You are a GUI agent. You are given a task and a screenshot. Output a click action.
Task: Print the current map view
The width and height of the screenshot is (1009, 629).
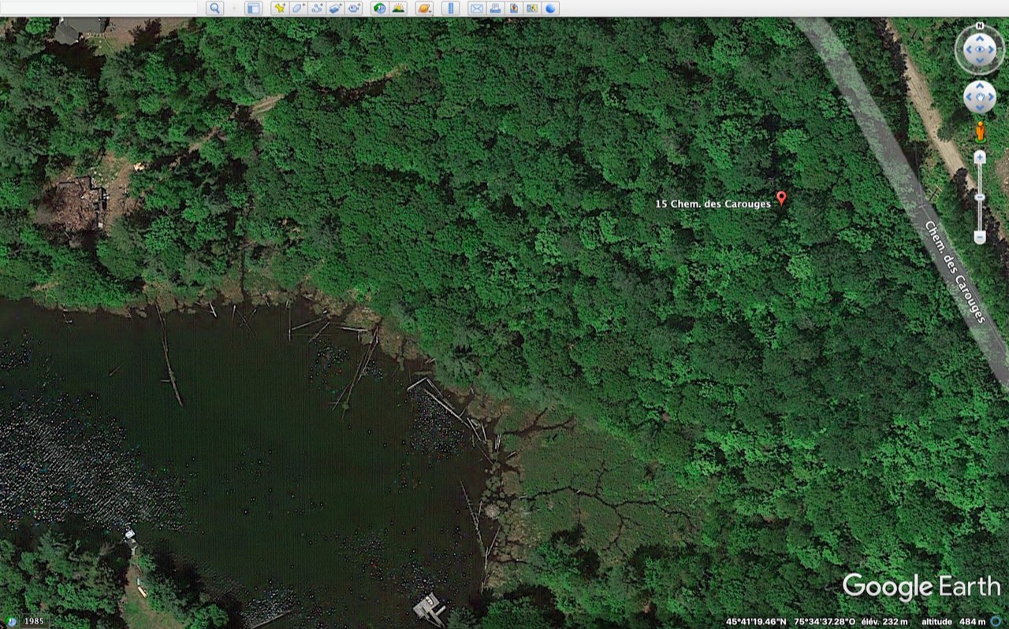pos(495,8)
